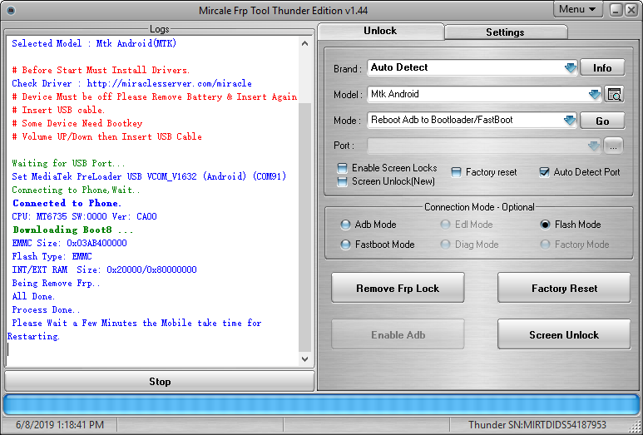This screenshot has height=435, width=643.
Task: Open the Menu dropdown in title bar
Action: 578,9
